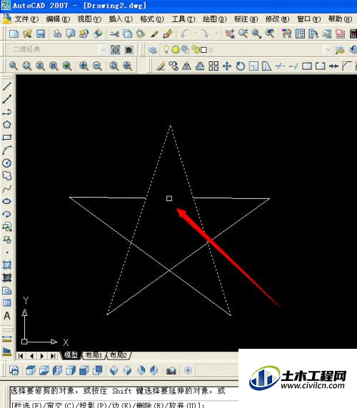The image size is (357, 408).
Task: Click the Match Properties brush icon
Action: [x=154, y=34]
